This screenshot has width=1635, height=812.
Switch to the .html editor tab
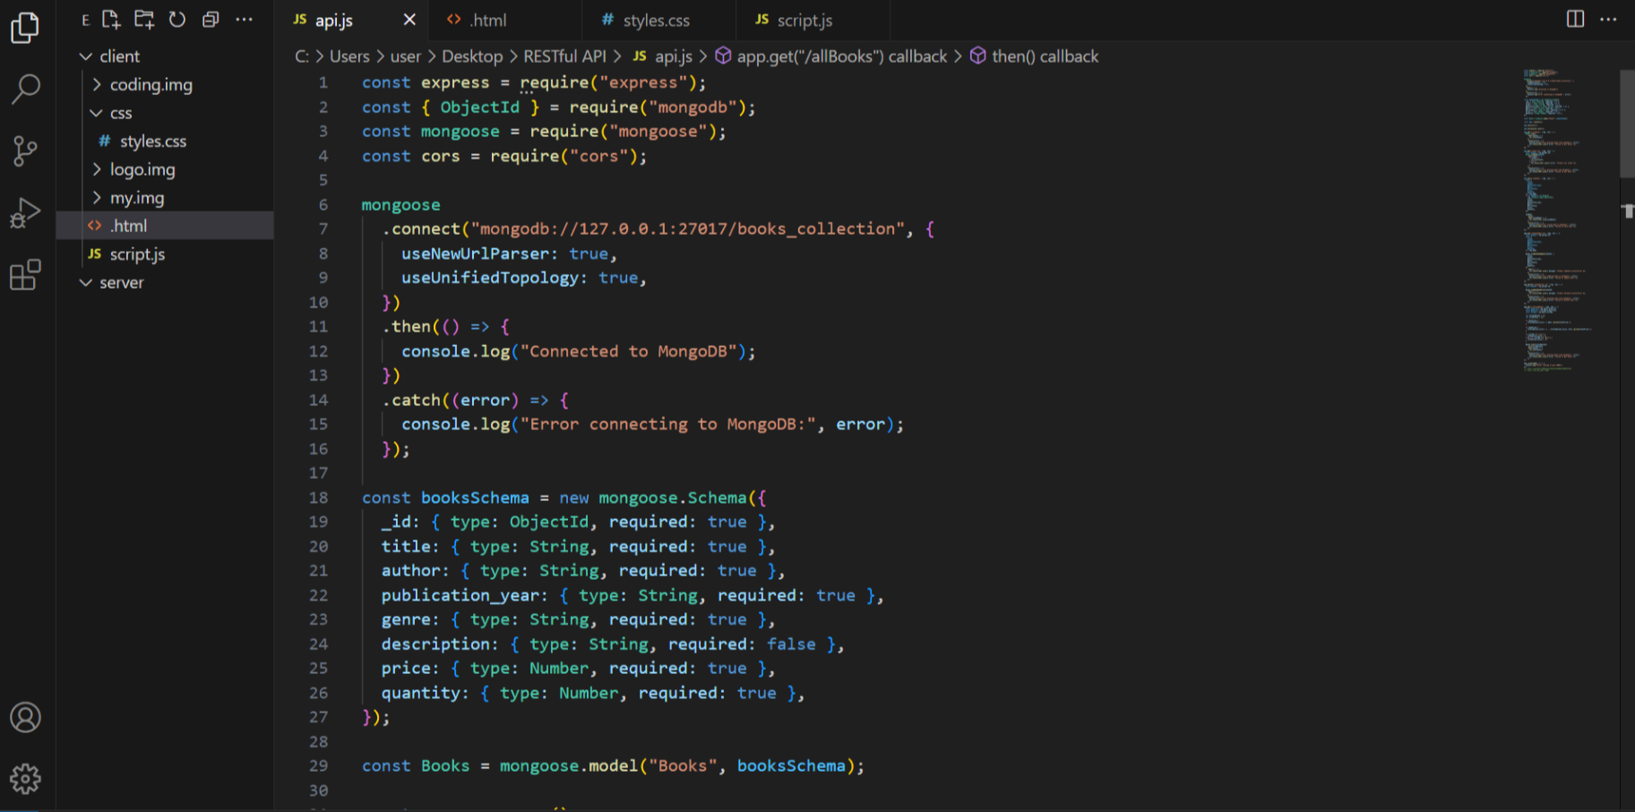point(504,20)
